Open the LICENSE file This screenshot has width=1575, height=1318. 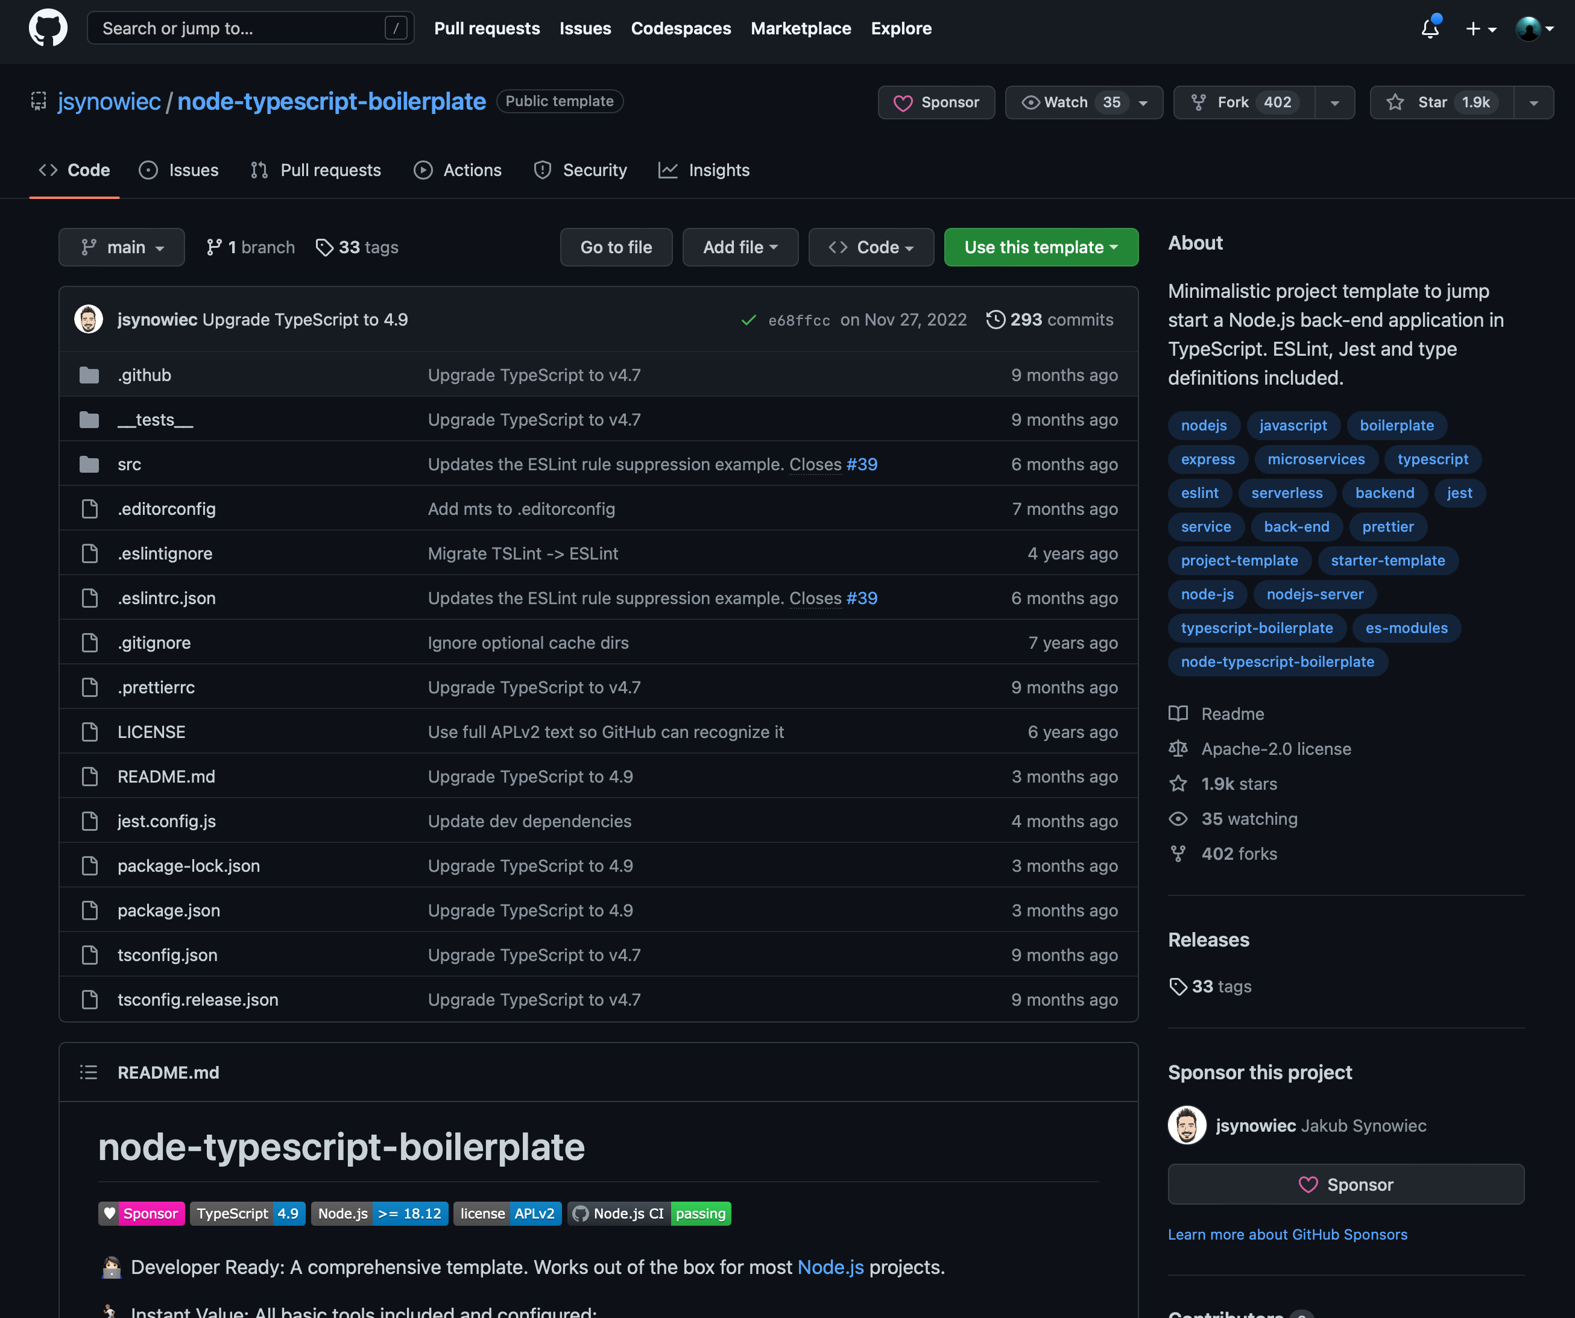click(151, 732)
